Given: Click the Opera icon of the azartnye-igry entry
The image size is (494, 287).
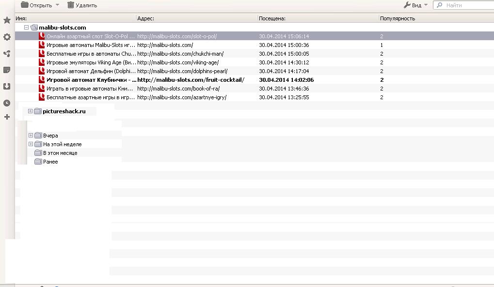Looking at the screenshot, I should 42,97.
